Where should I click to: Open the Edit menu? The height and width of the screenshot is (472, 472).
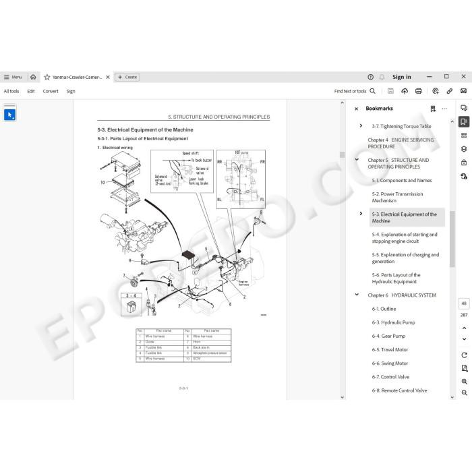coord(31,91)
